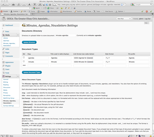Open Library under Media menu
The height and width of the screenshot is (137, 154).
pyautogui.click(x=6, y=38)
